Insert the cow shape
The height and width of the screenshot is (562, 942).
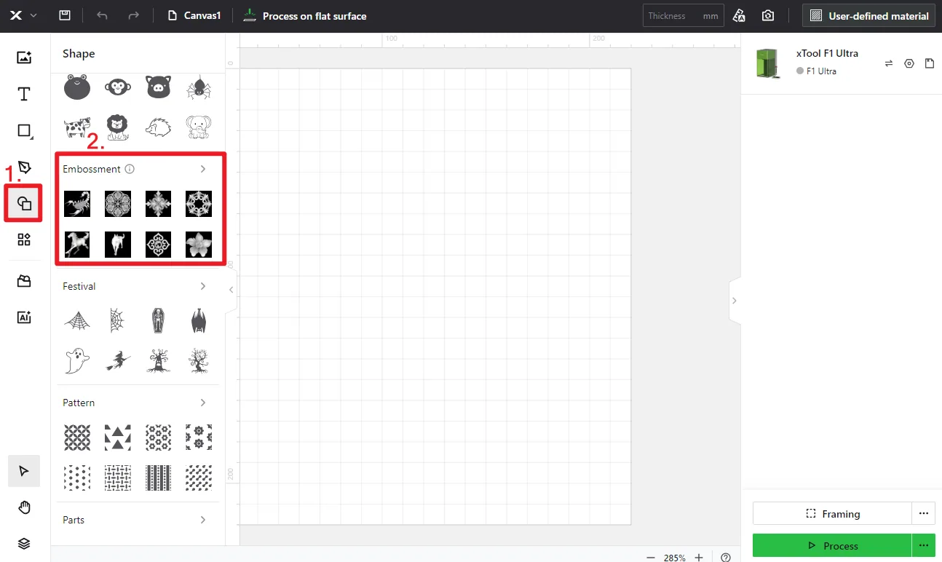coord(77,127)
